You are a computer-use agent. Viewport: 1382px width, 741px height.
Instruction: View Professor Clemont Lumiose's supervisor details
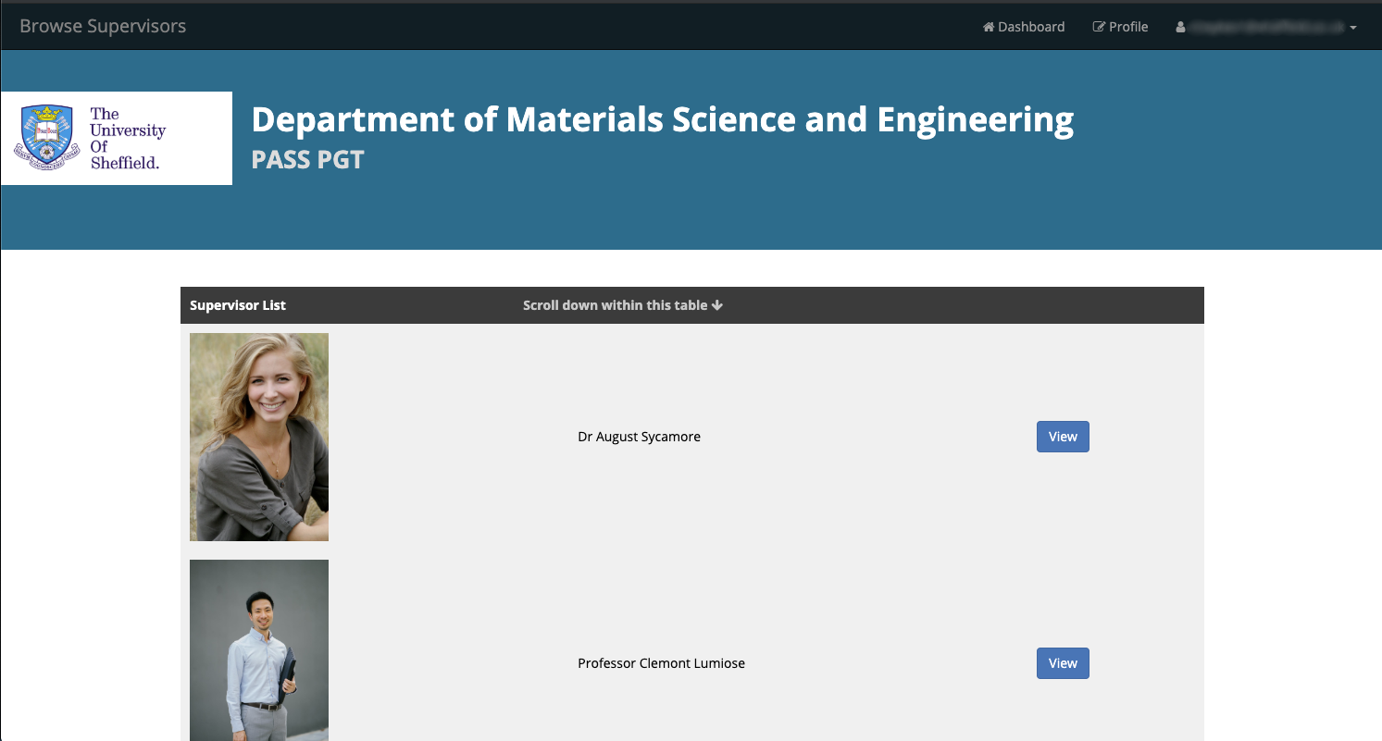pos(1063,662)
